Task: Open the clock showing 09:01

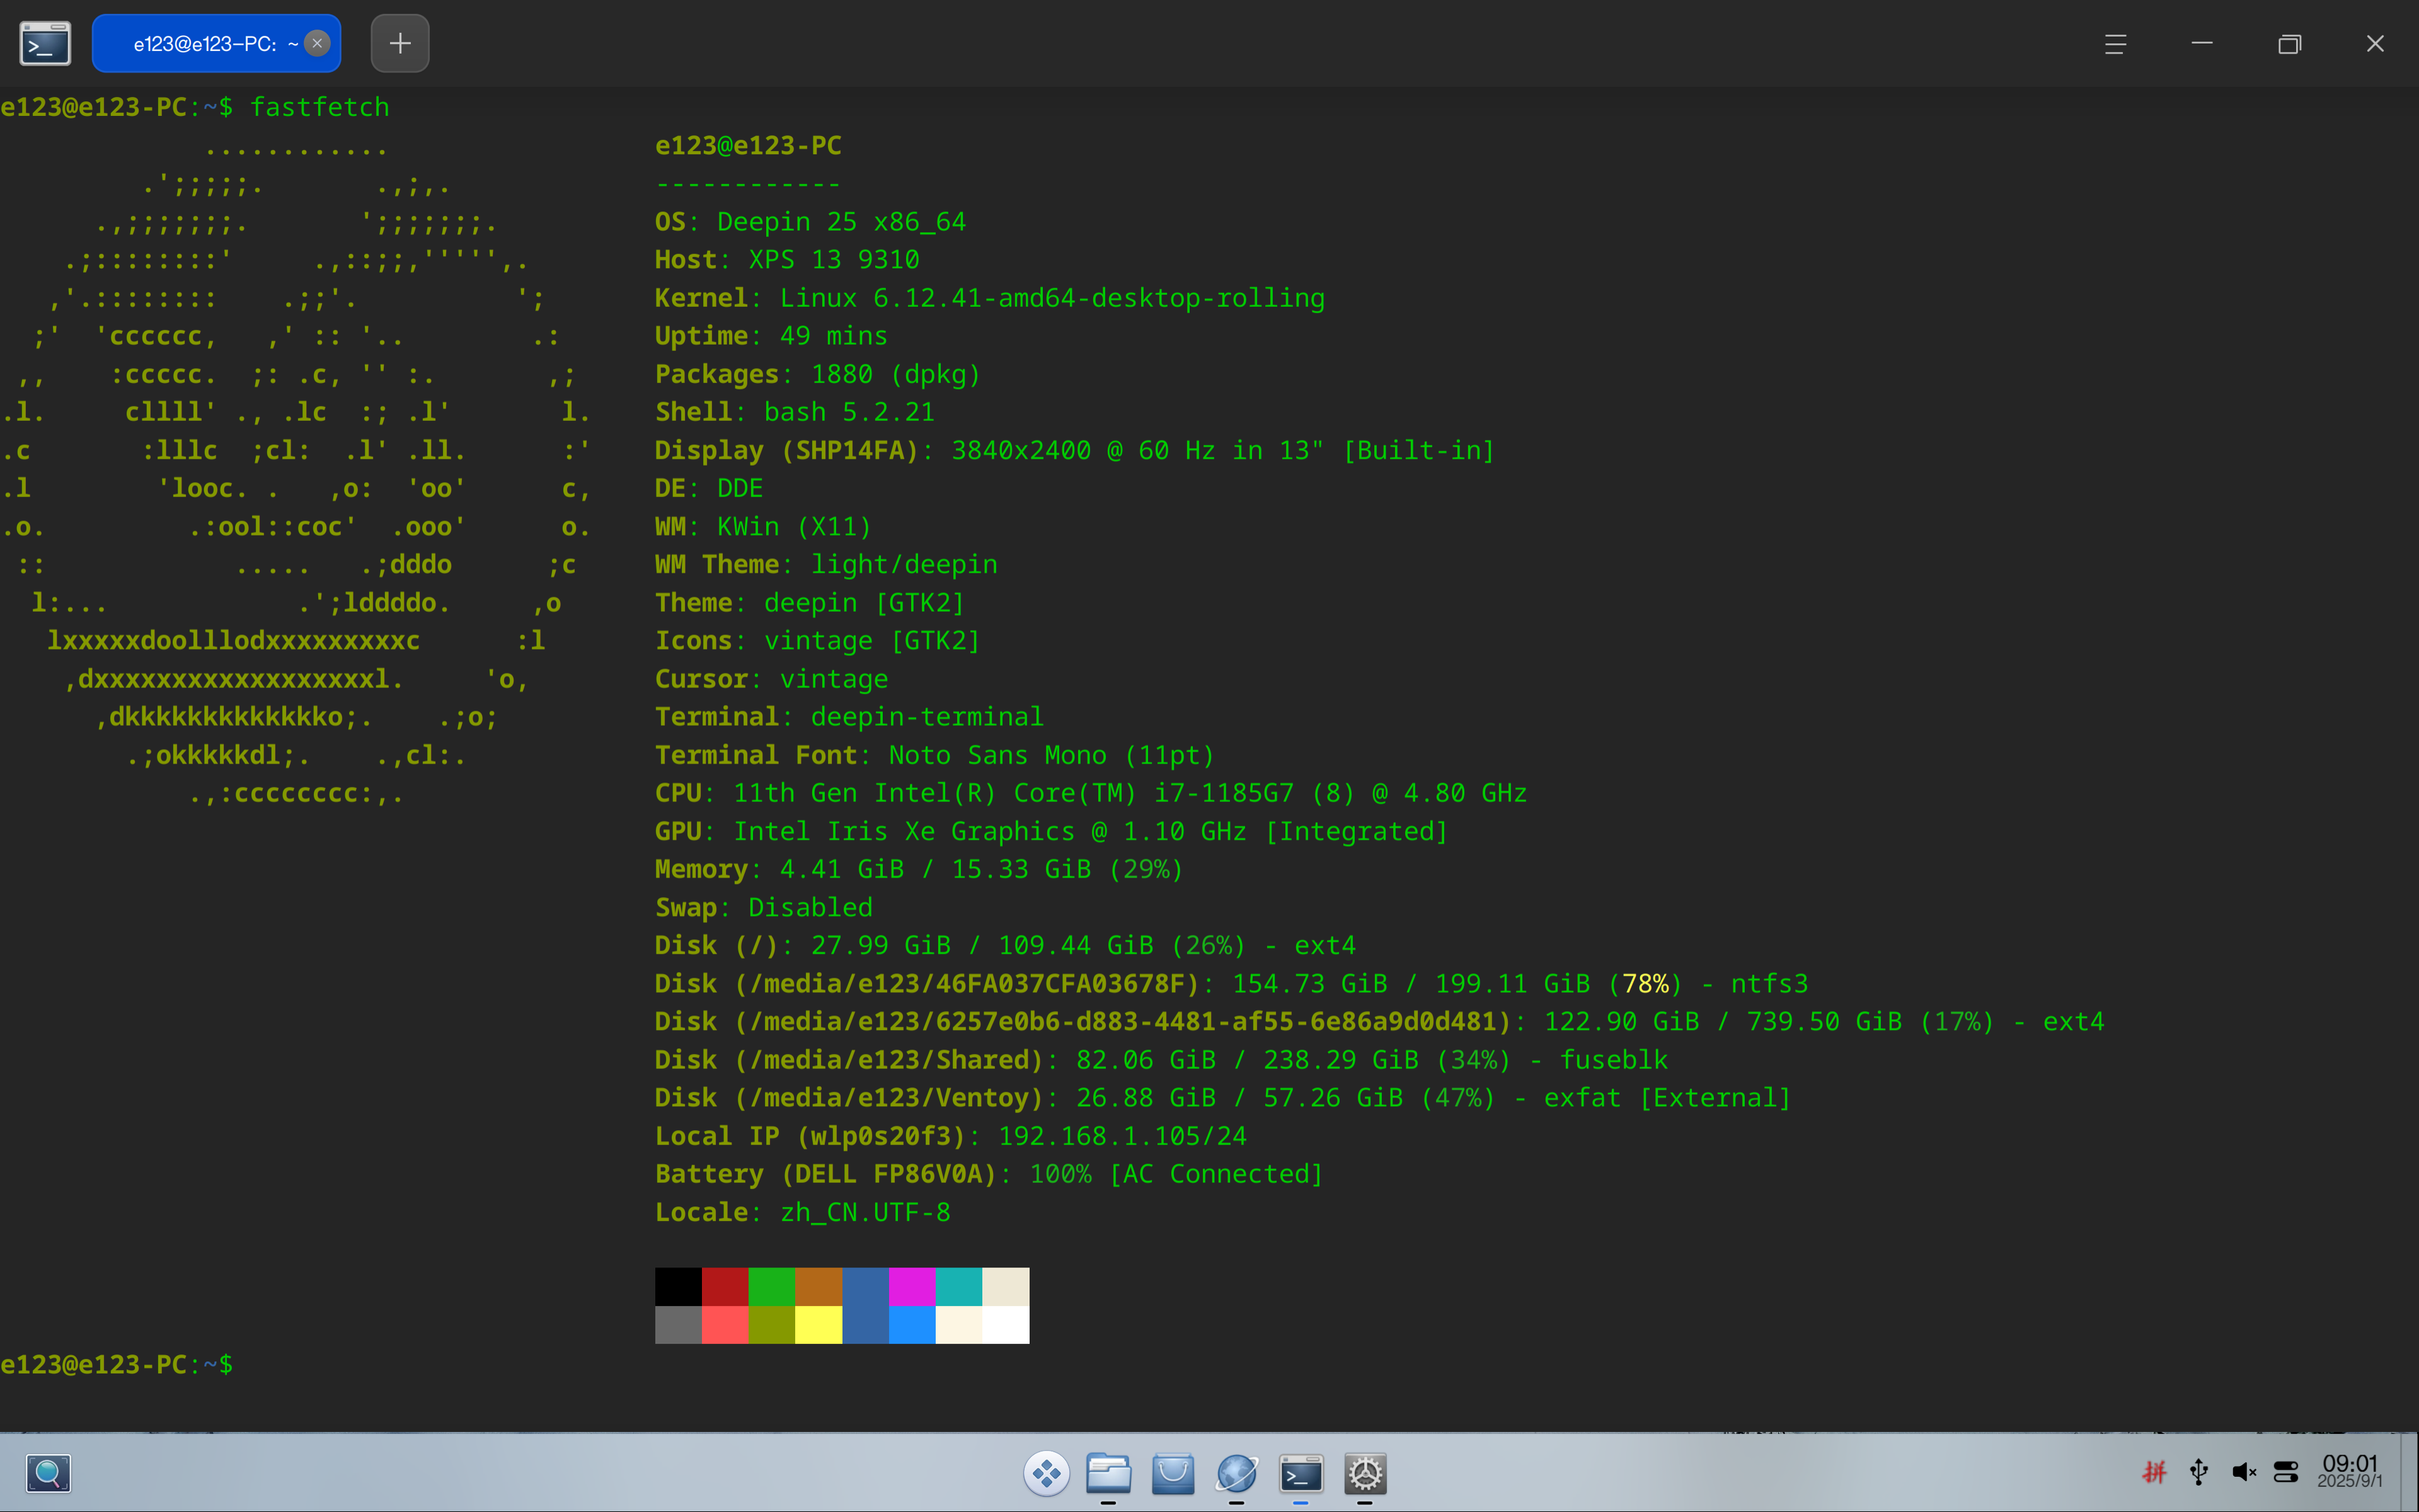Action: click(2350, 1472)
